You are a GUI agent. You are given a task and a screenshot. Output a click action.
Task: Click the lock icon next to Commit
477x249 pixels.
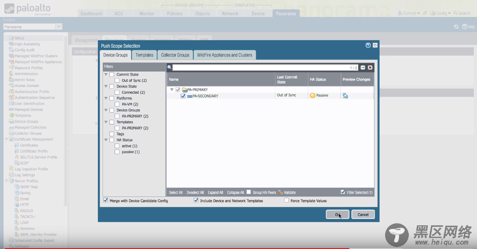point(425,13)
